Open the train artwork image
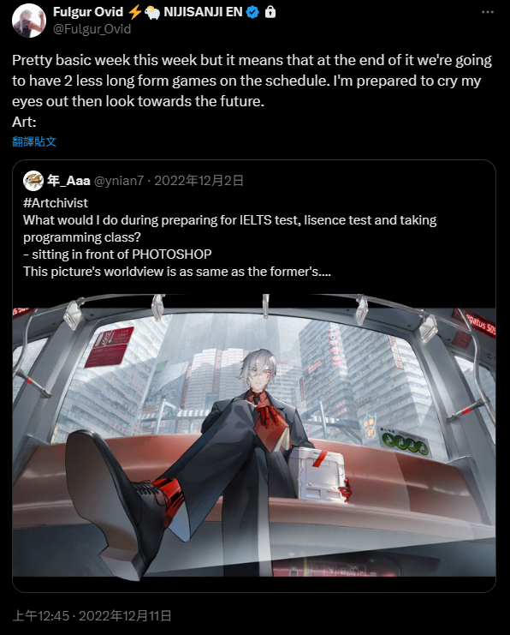This screenshot has height=635, width=510. click(x=254, y=435)
